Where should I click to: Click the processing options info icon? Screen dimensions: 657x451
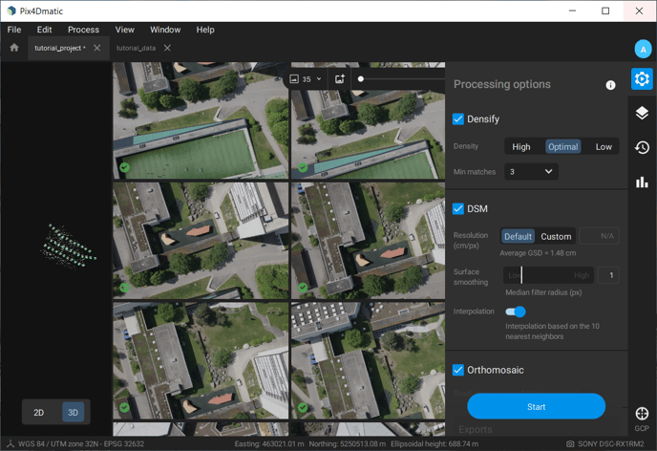pyautogui.click(x=610, y=85)
